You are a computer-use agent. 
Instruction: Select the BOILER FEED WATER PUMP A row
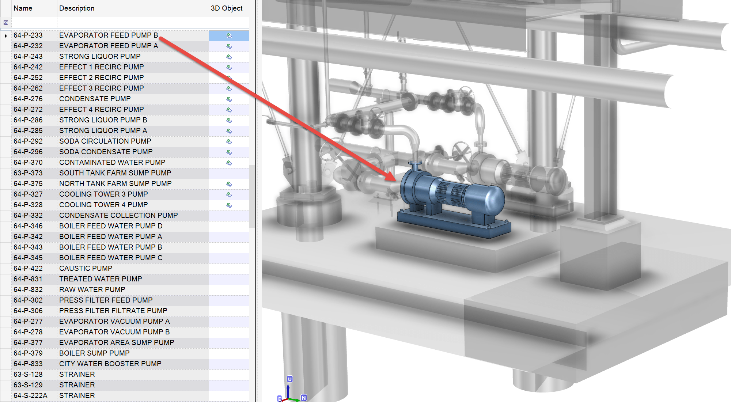tap(111, 236)
